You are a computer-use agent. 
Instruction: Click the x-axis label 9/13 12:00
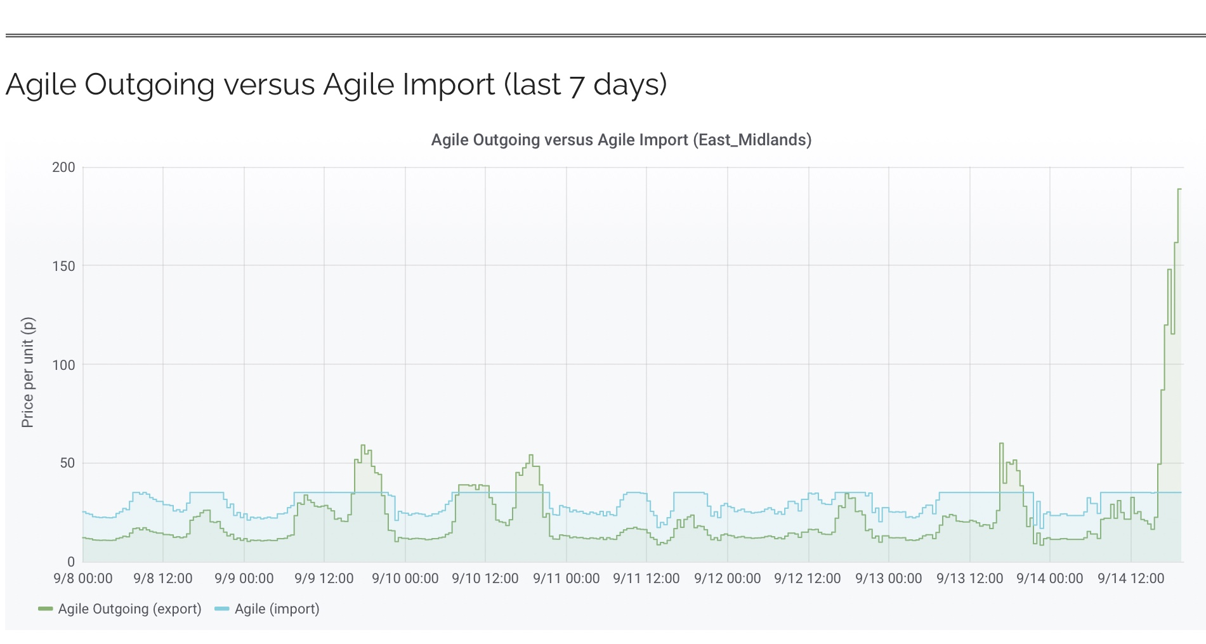pos(970,579)
